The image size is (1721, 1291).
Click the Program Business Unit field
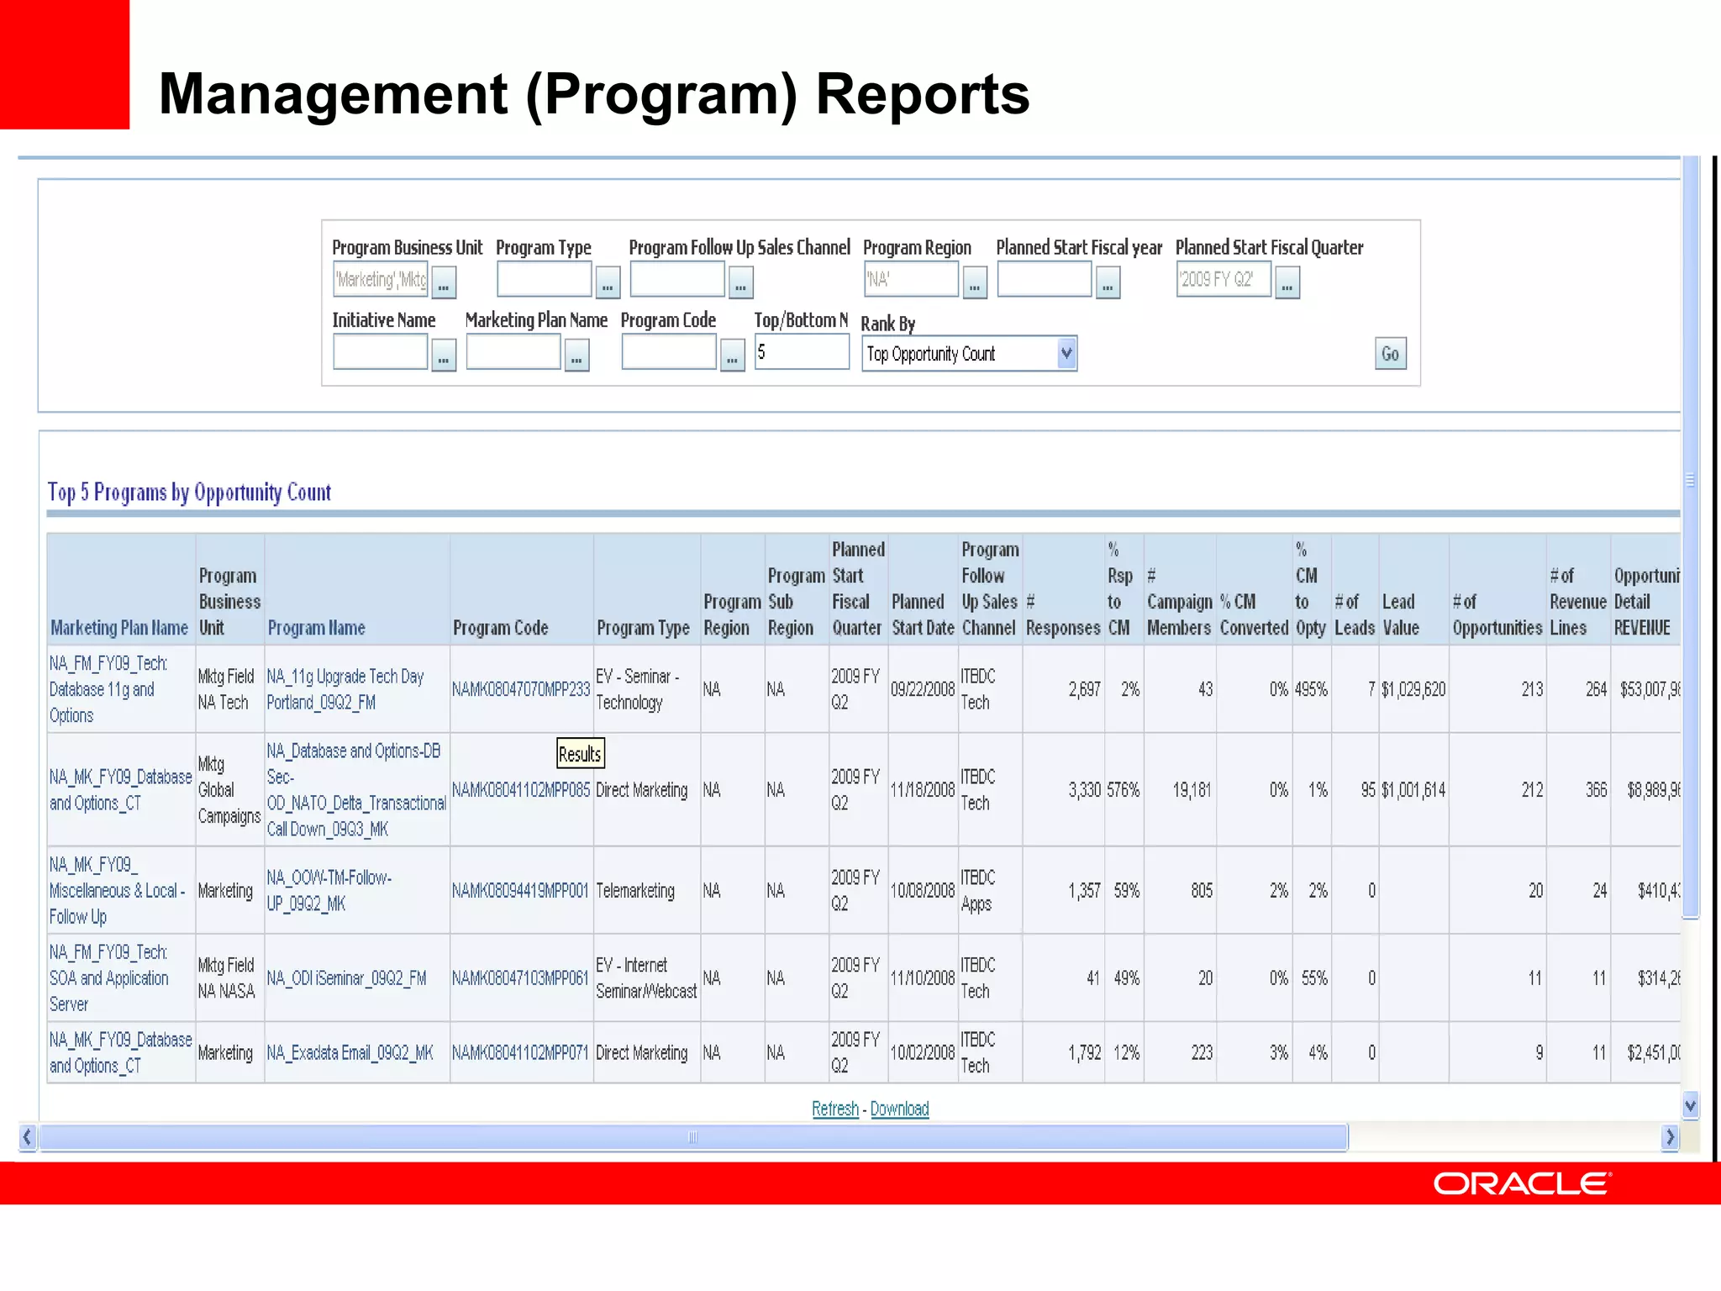(381, 279)
